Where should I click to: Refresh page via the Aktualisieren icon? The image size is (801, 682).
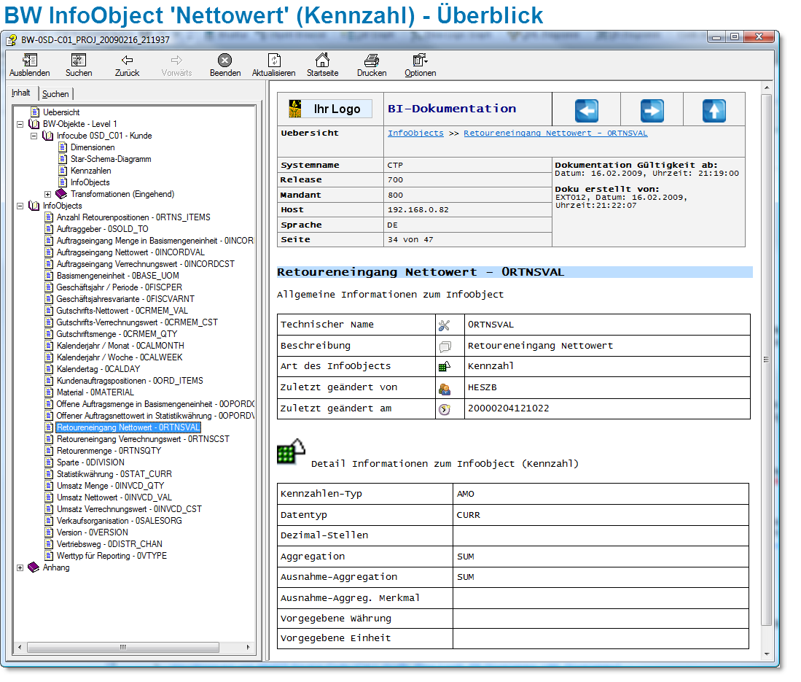[273, 61]
